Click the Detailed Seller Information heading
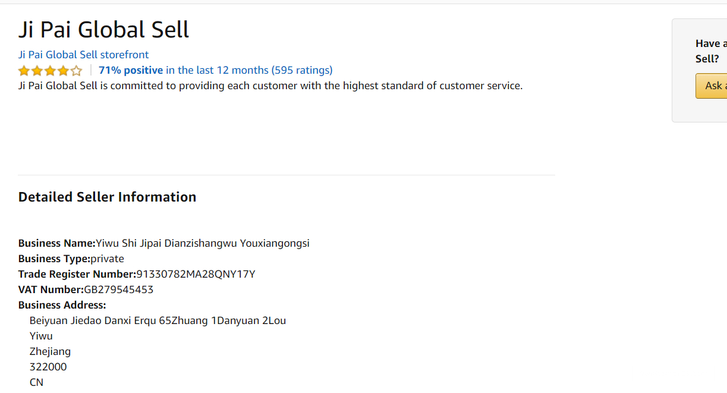 (x=107, y=197)
